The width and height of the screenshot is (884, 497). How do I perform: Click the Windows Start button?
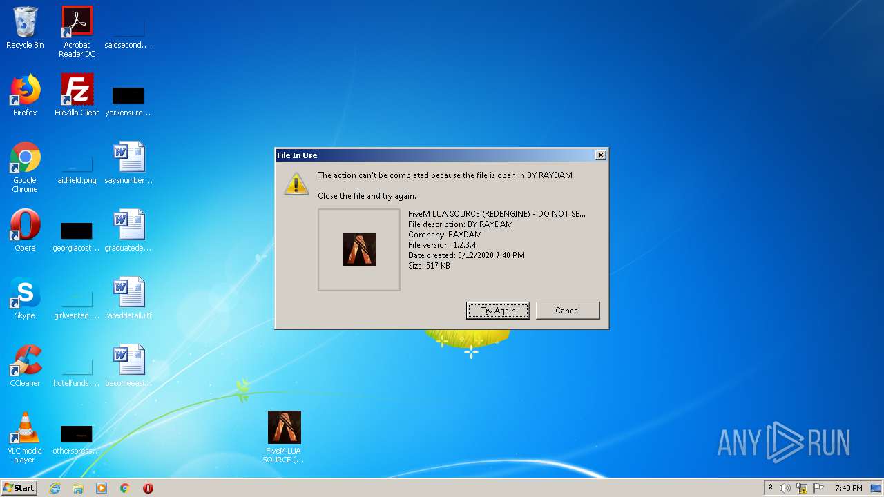(19, 488)
